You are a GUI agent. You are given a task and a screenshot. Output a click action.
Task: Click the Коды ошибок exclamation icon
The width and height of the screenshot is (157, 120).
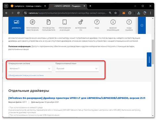(x=129, y=22)
